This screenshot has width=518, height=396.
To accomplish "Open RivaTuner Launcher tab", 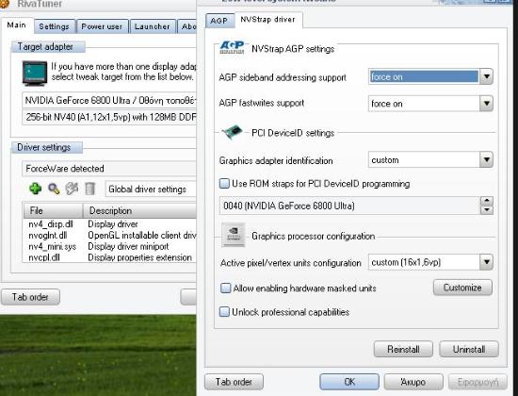I will 153,26.
